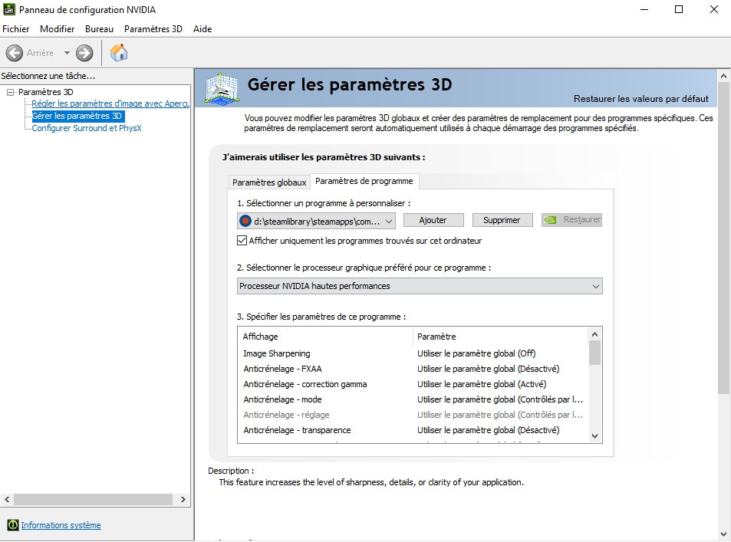Click the main panel scroll down arrow
The image size is (731, 542).
(x=723, y=534)
